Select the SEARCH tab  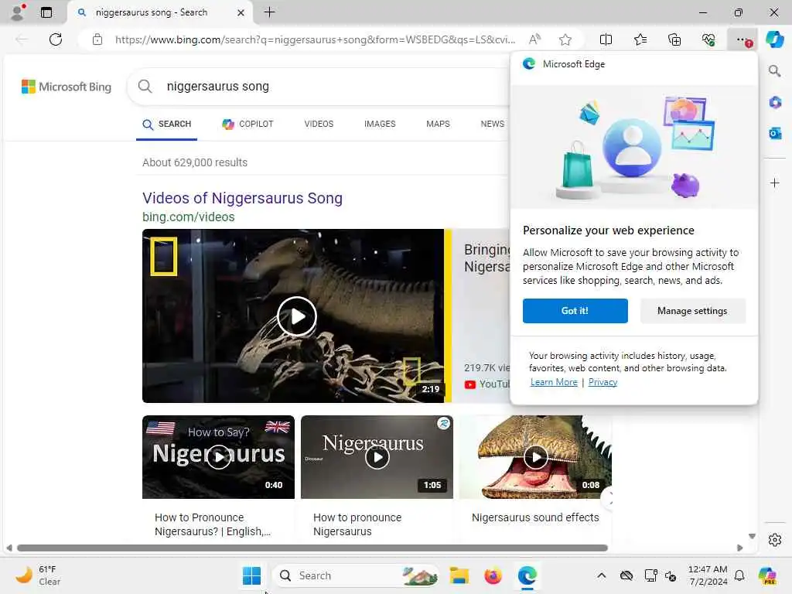[167, 125]
